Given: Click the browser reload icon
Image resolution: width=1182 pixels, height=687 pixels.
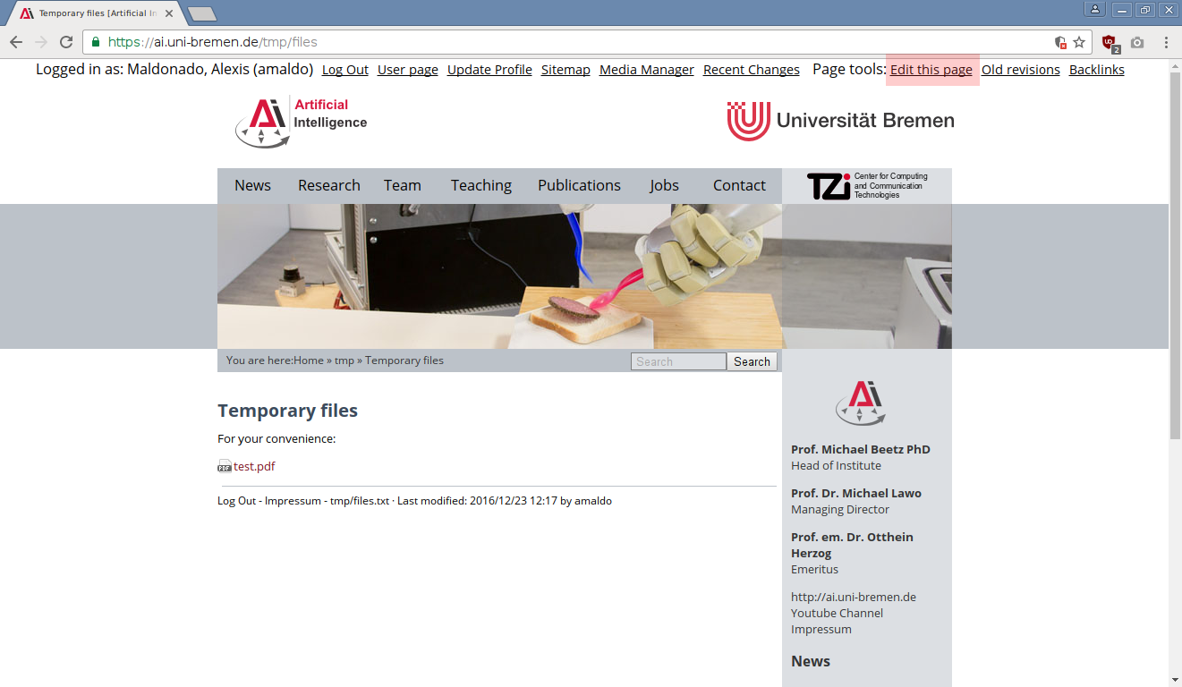Looking at the screenshot, I should point(66,42).
